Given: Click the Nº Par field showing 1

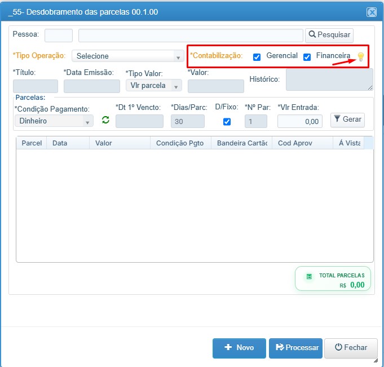Looking at the screenshot, I should pos(256,121).
